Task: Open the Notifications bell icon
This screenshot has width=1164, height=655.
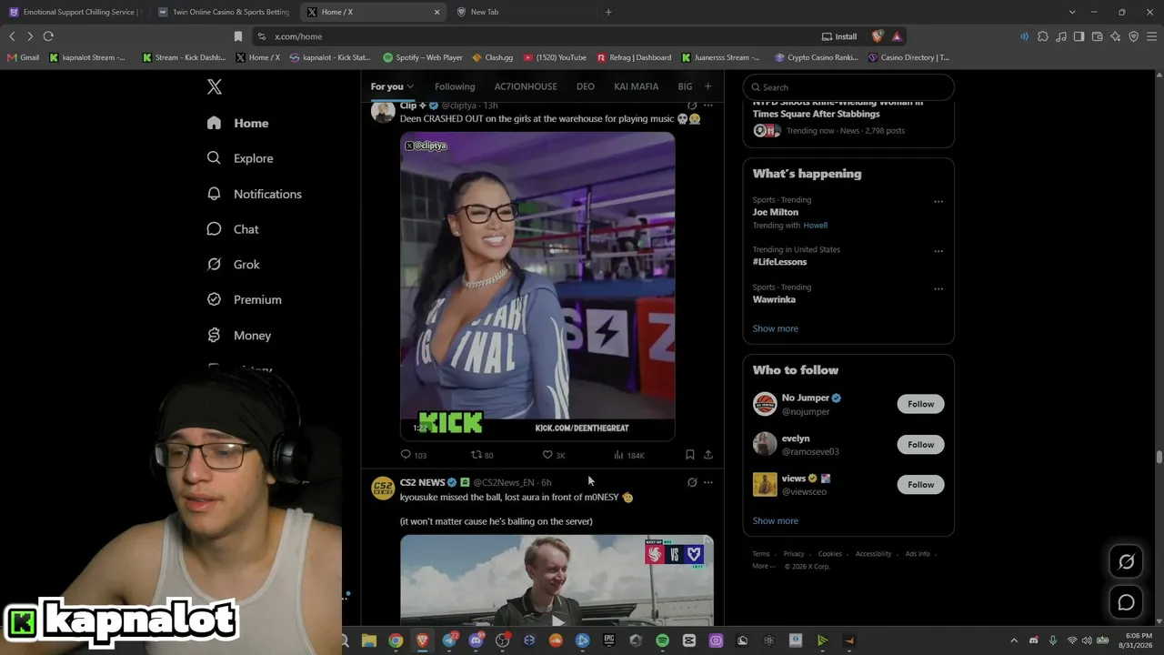Action: pyautogui.click(x=214, y=194)
